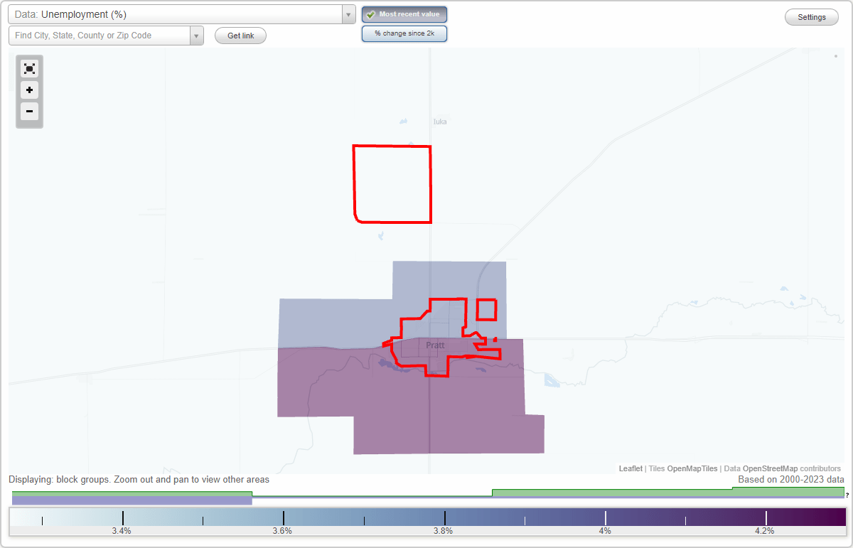Open the Settings panel
853x548 pixels.
click(x=811, y=16)
